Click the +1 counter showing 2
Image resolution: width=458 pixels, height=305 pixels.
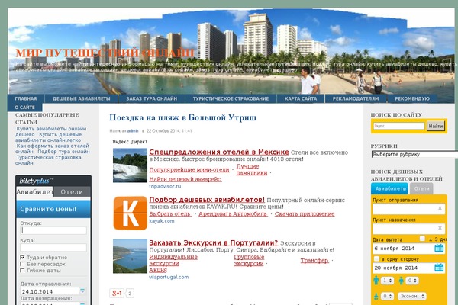(130, 294)
